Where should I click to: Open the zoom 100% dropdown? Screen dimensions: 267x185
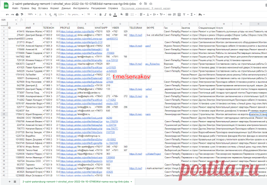click(x=32, y=14)
